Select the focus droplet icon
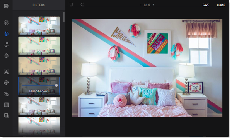Image resolution: width=232 pixels, height=140 pixels. click(6, 55)
